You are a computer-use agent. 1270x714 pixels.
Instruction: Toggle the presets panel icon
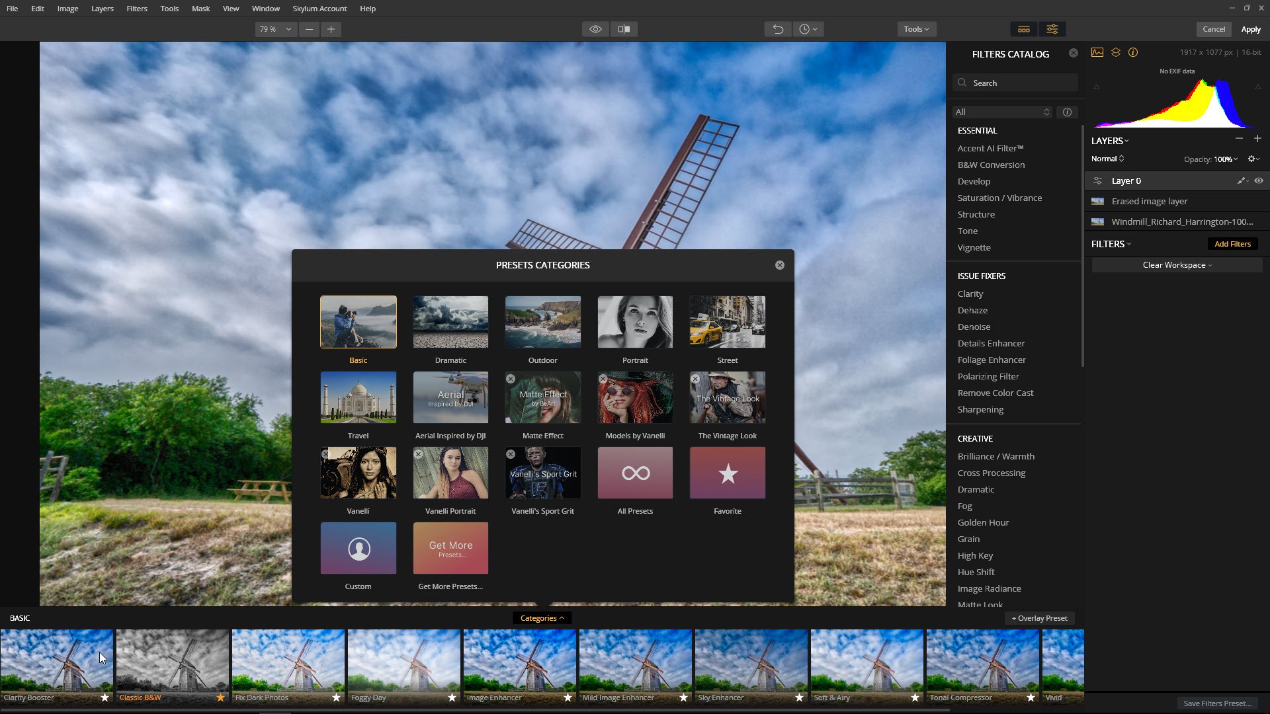1023,29
